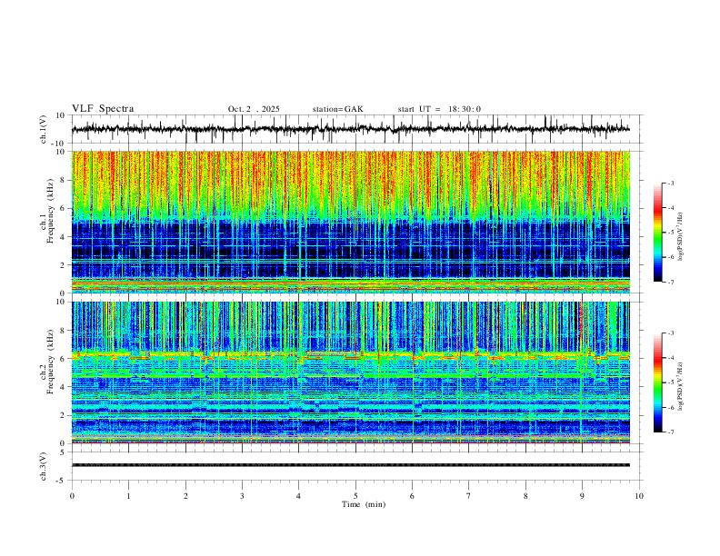Click the time axis tick label '7'
The image size is (720, 556).
coord(469,496)
